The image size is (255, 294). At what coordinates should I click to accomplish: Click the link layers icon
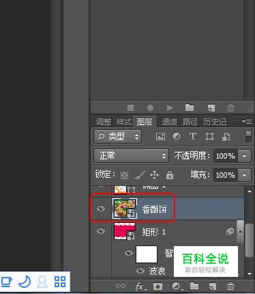click(121, 286)
